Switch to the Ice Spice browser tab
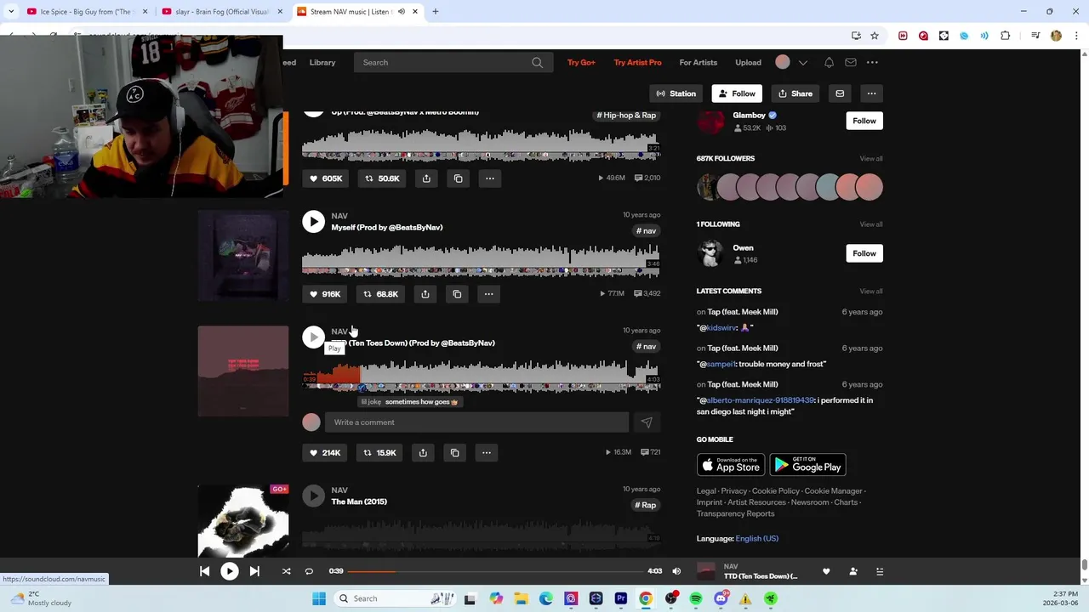The width and height of the screenshot is (1089, 612). click(85, 11)
